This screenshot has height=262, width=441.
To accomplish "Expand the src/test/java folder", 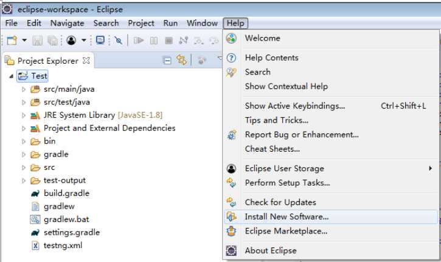I will point(24,102).
